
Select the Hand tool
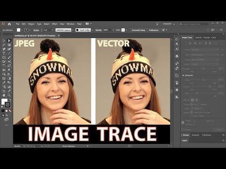coord(4,95)
